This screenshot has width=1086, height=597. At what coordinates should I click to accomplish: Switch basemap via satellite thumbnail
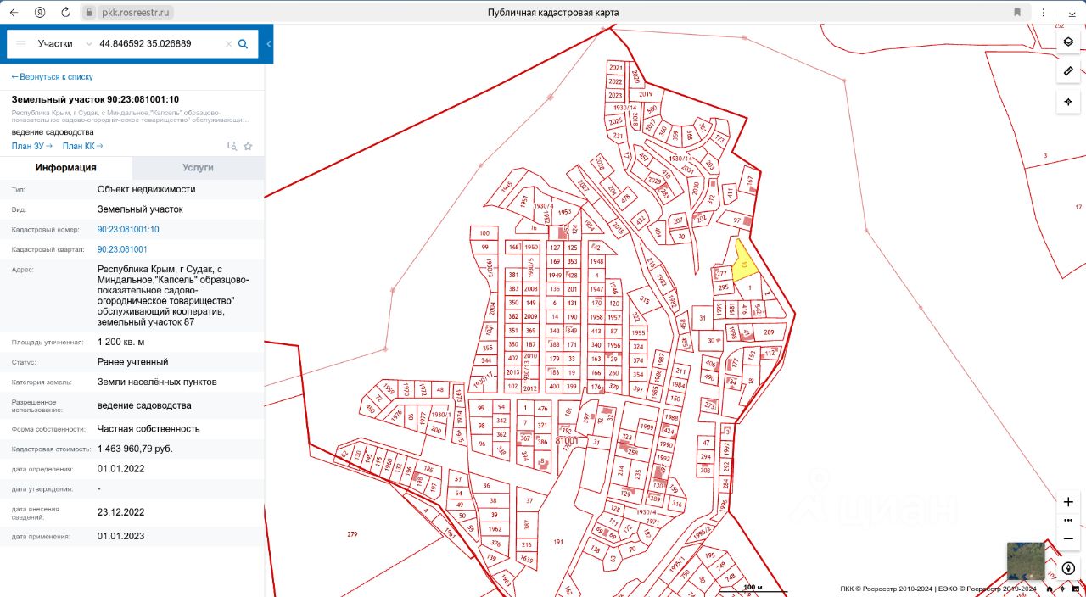click(x=1026, y=561)
